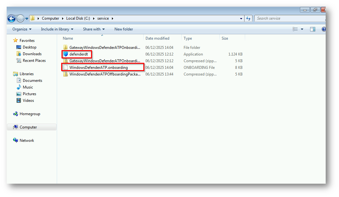Open the view options dropdown arrow

pyautogui.click(x=302, y=29)
